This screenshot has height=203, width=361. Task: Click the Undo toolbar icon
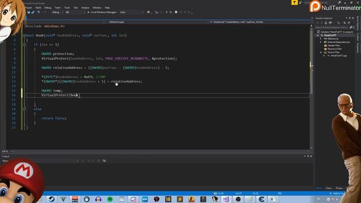click(38, 12)
